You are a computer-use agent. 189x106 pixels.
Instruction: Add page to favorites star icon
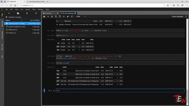[168, 5]
